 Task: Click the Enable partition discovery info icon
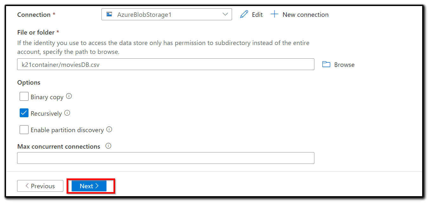[109, 129]
